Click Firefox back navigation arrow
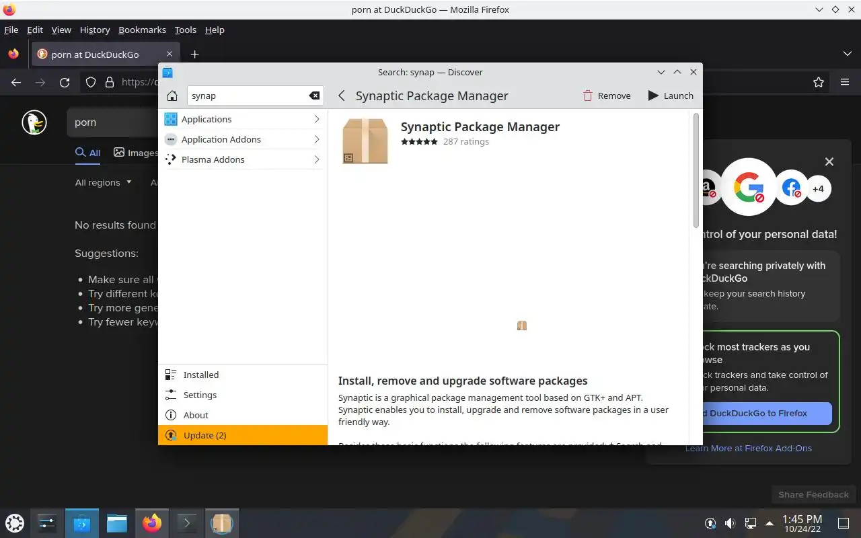 click(16, 82)
